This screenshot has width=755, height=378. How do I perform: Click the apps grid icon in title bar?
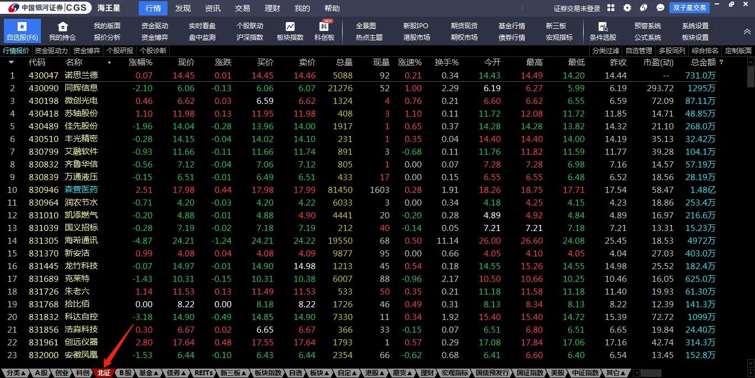(611, 8)
